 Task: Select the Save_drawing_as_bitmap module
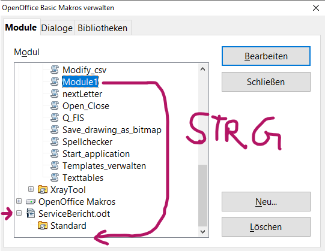tap(112, 130)
